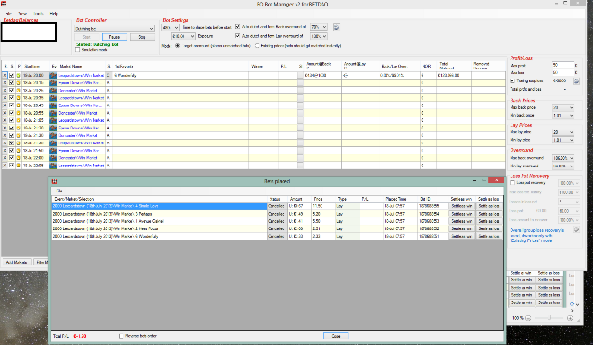Screen dimensions: 593x345
Task: Click BQ Bot Manager app icon in title bar
Action: click(x=4, y=4)
